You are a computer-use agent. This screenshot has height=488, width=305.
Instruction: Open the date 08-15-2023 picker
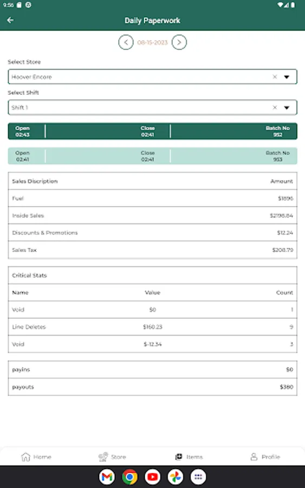(152, 42)
